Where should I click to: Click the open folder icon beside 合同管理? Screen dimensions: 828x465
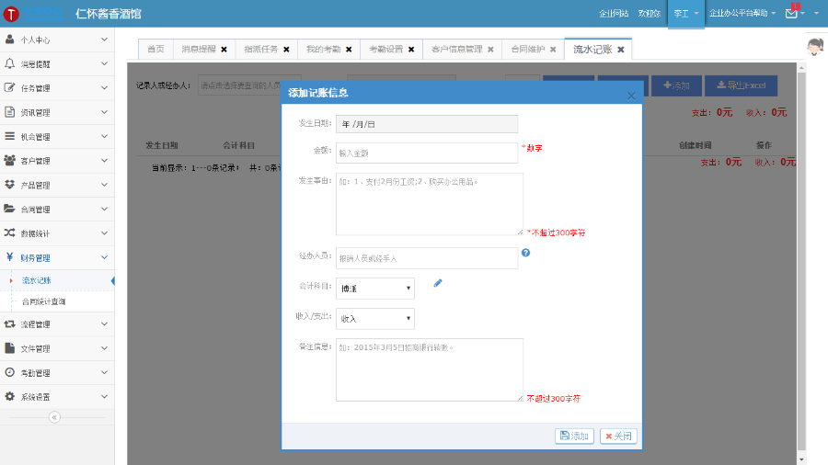click(x=9, y=209)
